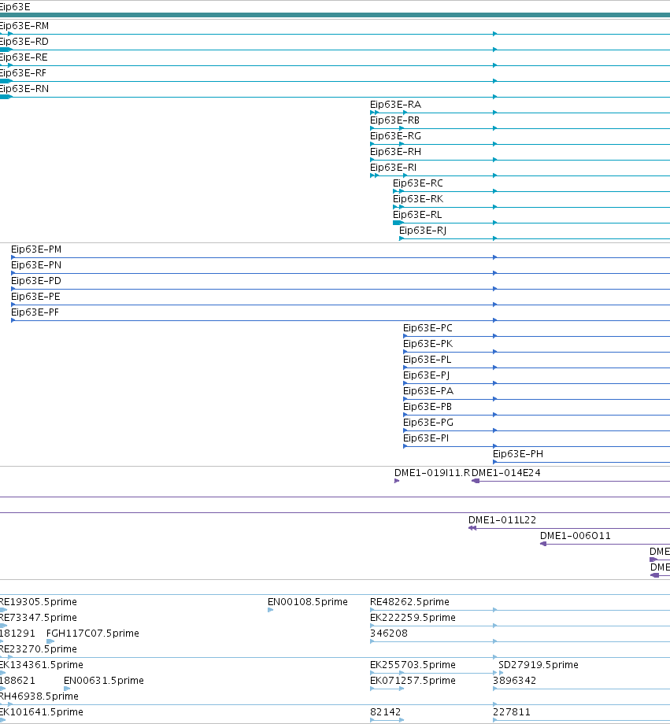
Task: Open EST FGH117C07.5prime
Action: click(92, 633)
